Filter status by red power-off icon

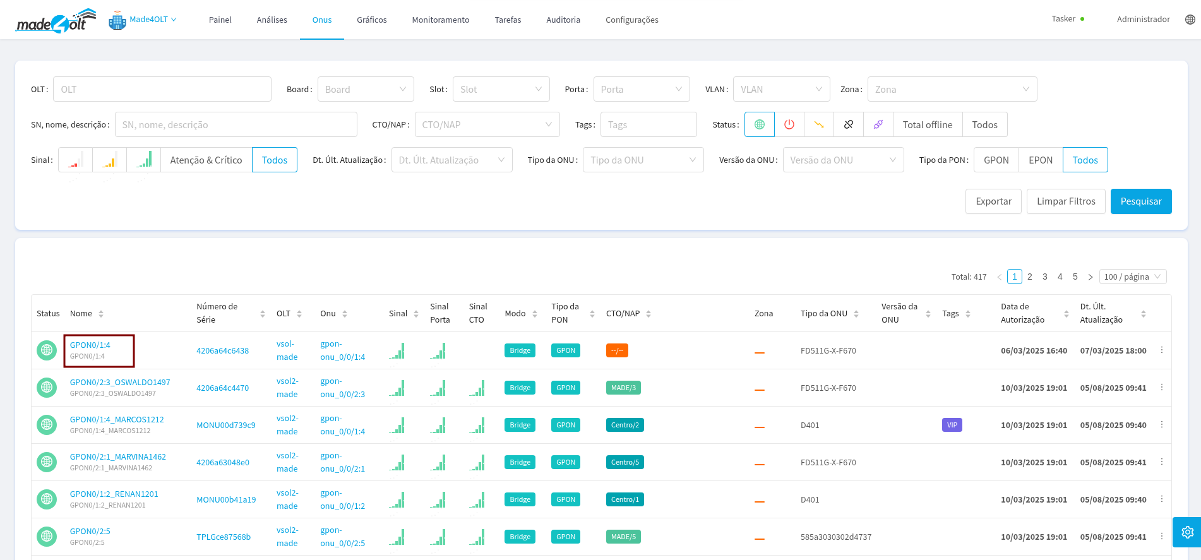(789, 124)
